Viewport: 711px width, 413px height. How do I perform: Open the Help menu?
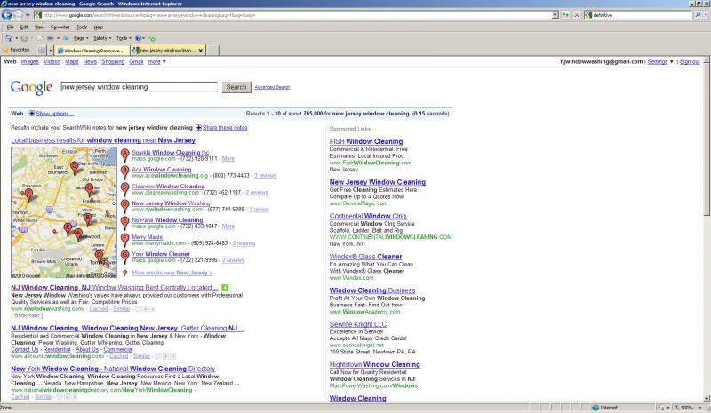[99, 28]
